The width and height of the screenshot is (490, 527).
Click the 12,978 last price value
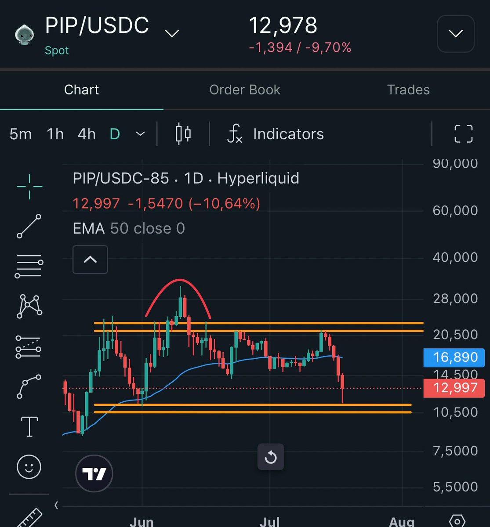tap(283, 25)
